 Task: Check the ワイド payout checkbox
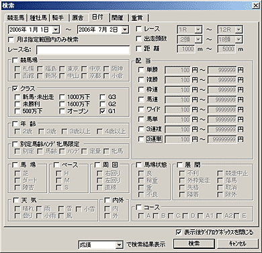pos(141,110)
